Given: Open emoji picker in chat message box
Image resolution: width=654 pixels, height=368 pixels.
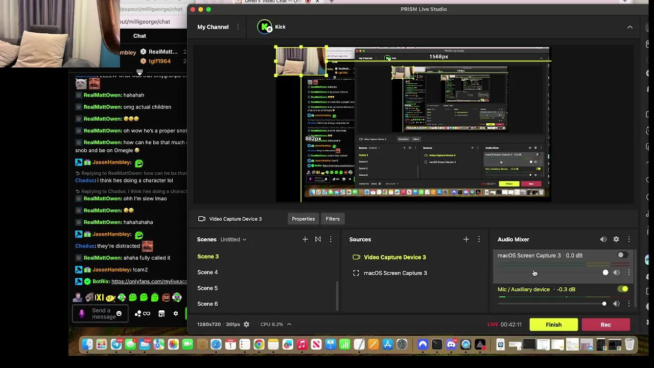Looking at the screenshot, I should 119,313.
